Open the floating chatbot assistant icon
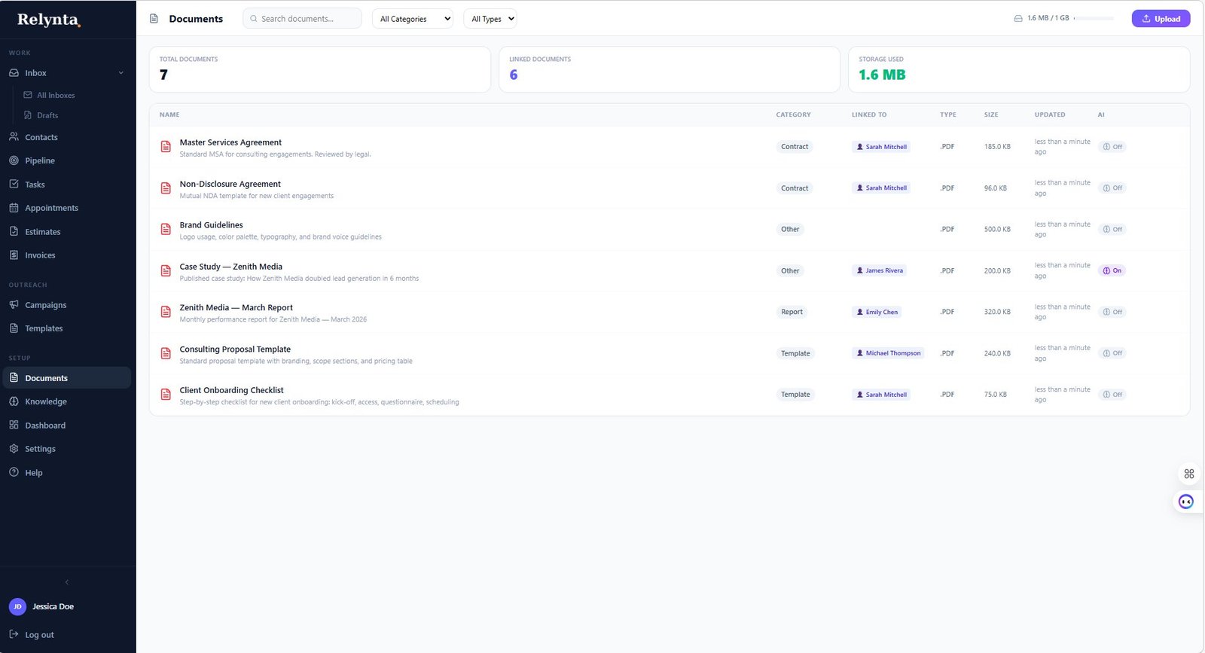 pos(1185,502)
